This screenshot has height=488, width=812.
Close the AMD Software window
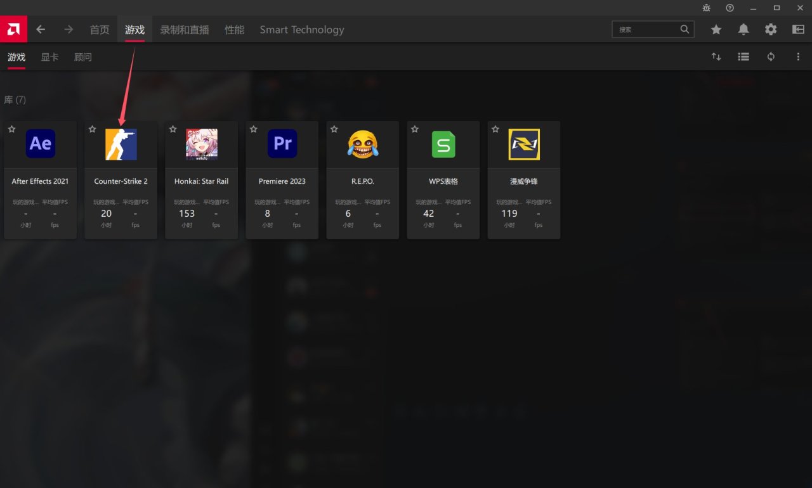click(799, 8)
